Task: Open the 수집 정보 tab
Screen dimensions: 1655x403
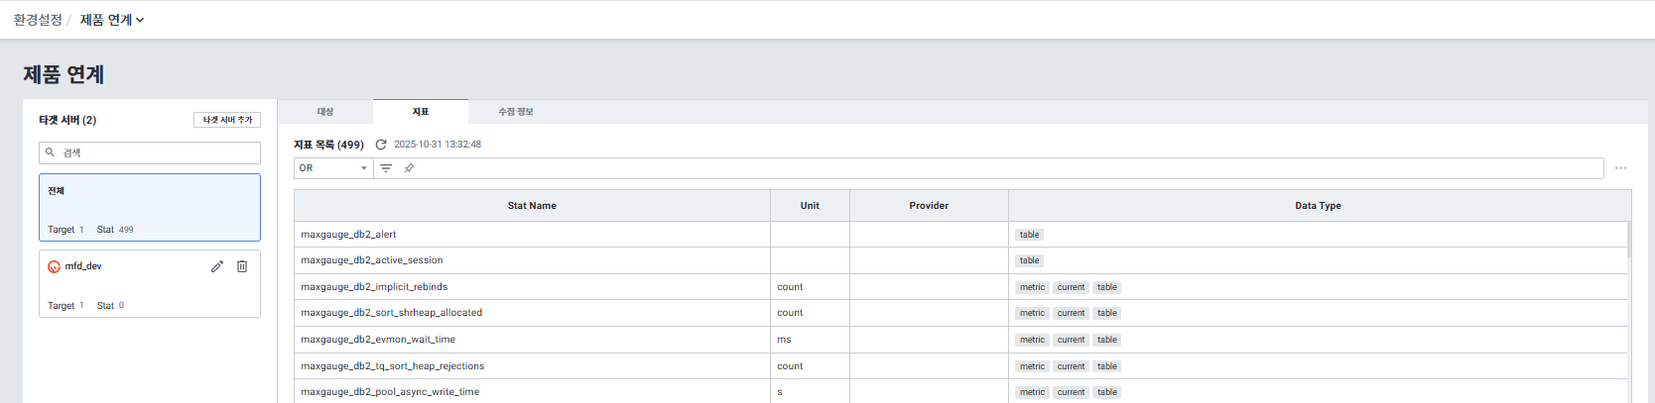Action: pos(516,112)
